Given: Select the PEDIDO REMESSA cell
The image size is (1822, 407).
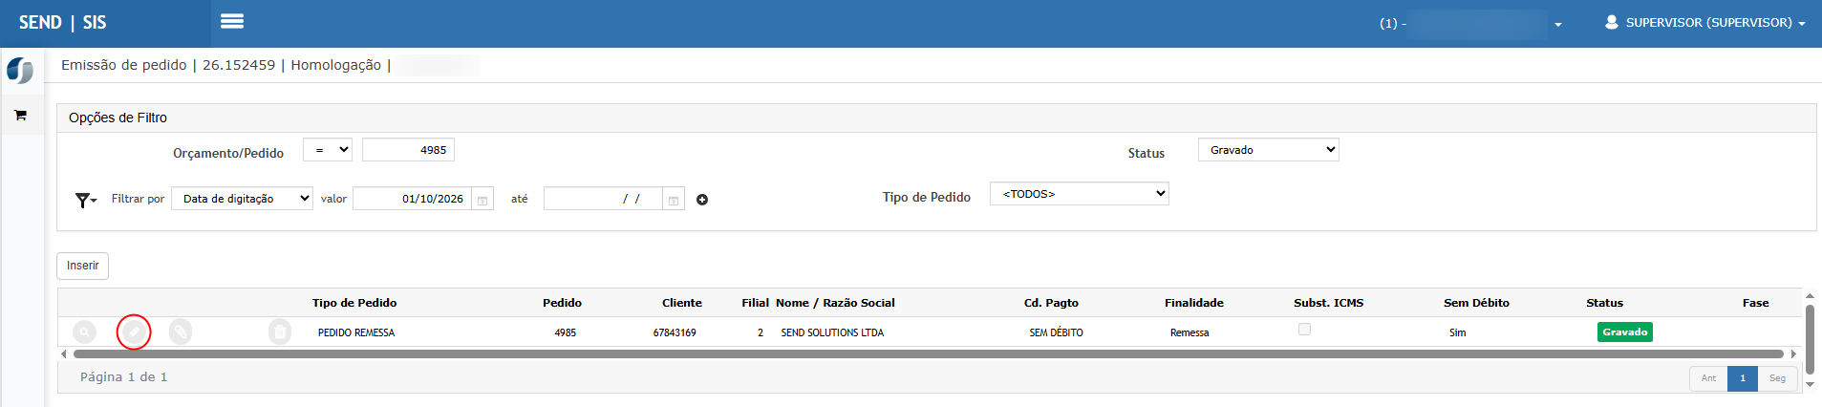Looking at the screenshot, I should [356, 332].
